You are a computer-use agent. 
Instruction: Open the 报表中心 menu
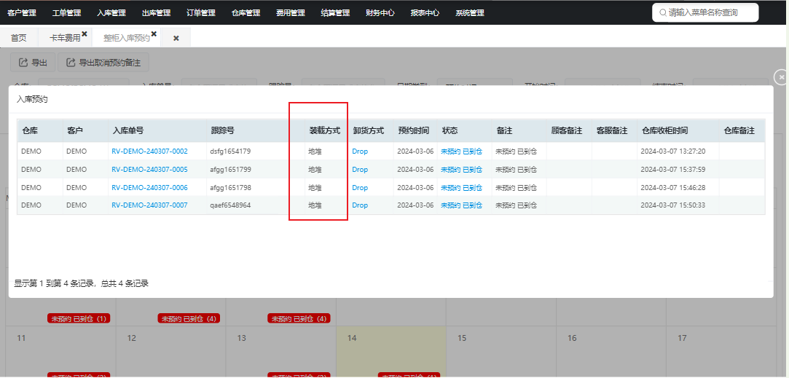[x=425, y=13]
